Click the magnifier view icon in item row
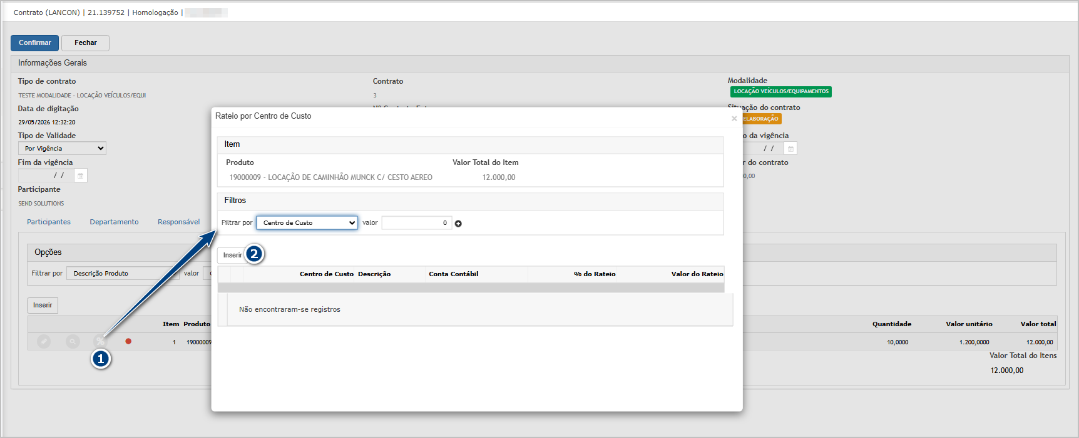 tap(73, 342)
